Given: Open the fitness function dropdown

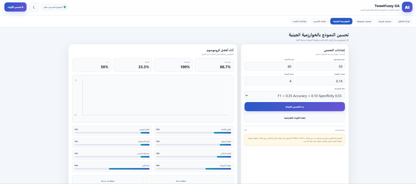Looking at the screenshot, I should point(294,96).
